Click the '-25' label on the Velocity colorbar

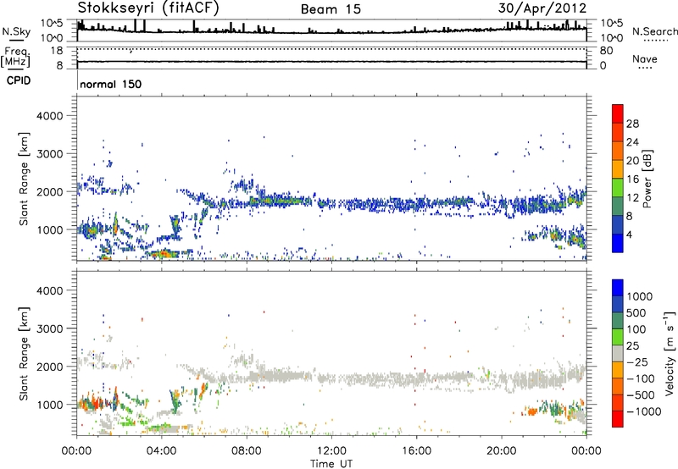pos(637,362)
